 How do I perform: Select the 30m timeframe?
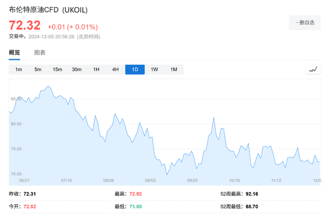(77, 69)
